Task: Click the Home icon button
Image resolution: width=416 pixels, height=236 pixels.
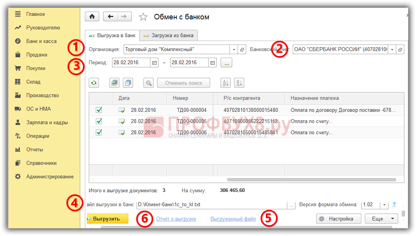Action: (x=92, y=17)
